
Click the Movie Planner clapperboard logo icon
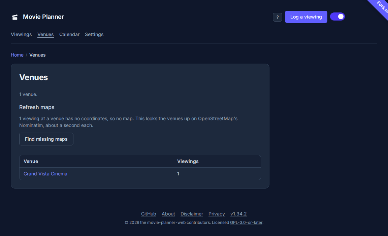coord(15,17)
